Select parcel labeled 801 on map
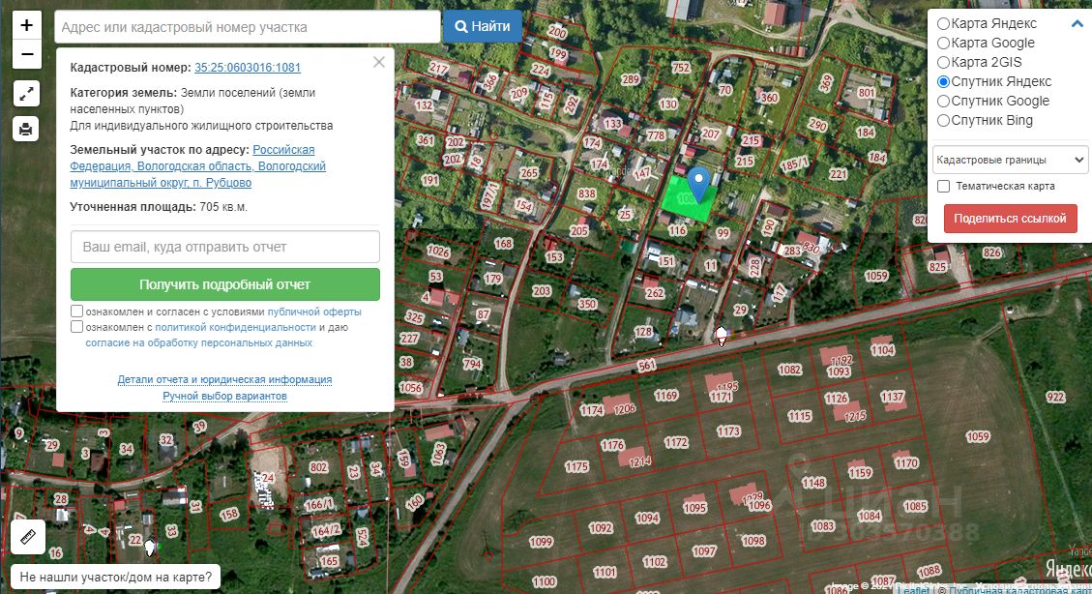Viewport: 1092px width, 594px height. pos(866,93)
